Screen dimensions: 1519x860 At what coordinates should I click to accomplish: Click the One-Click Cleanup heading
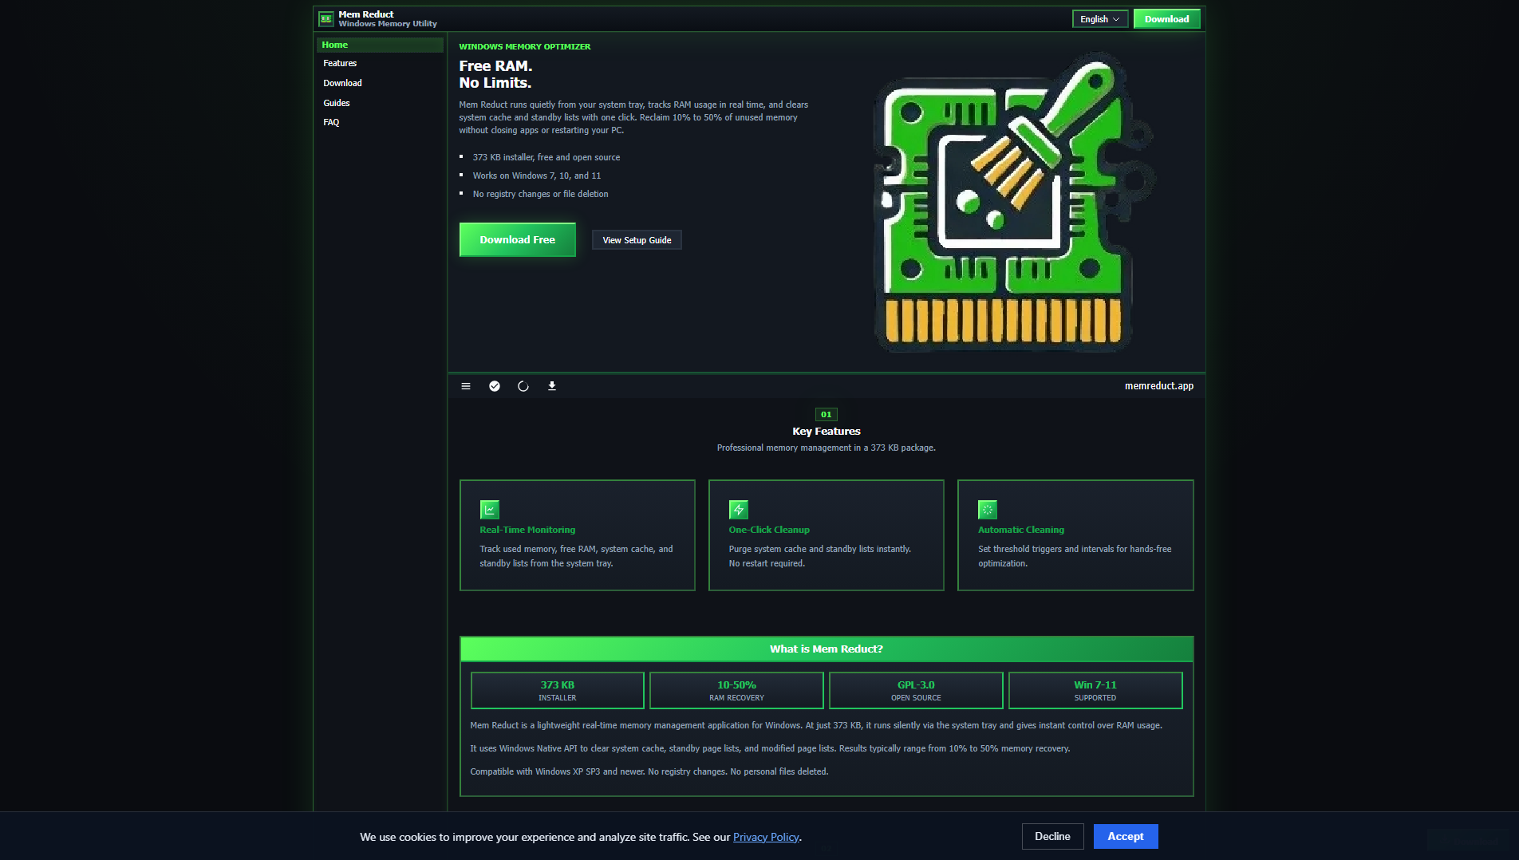(x=769, y=530)
